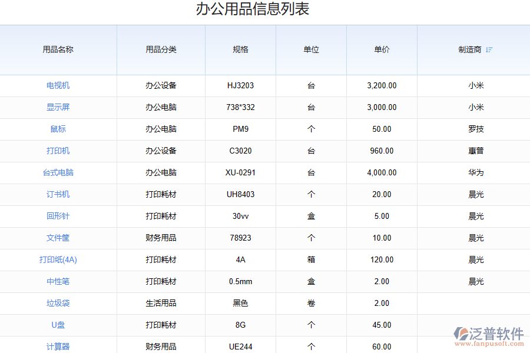The image size is (530, 353).
Task: Open the 垃圾袋 item link
Action: tap(58, 303)
